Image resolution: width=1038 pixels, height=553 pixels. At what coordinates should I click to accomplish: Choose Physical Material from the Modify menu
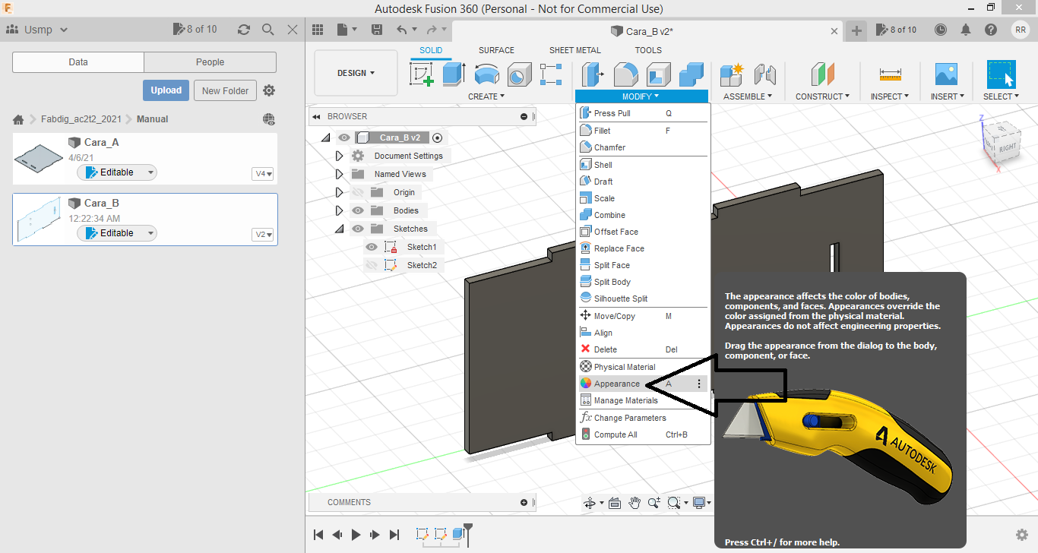tap(643, 367)
